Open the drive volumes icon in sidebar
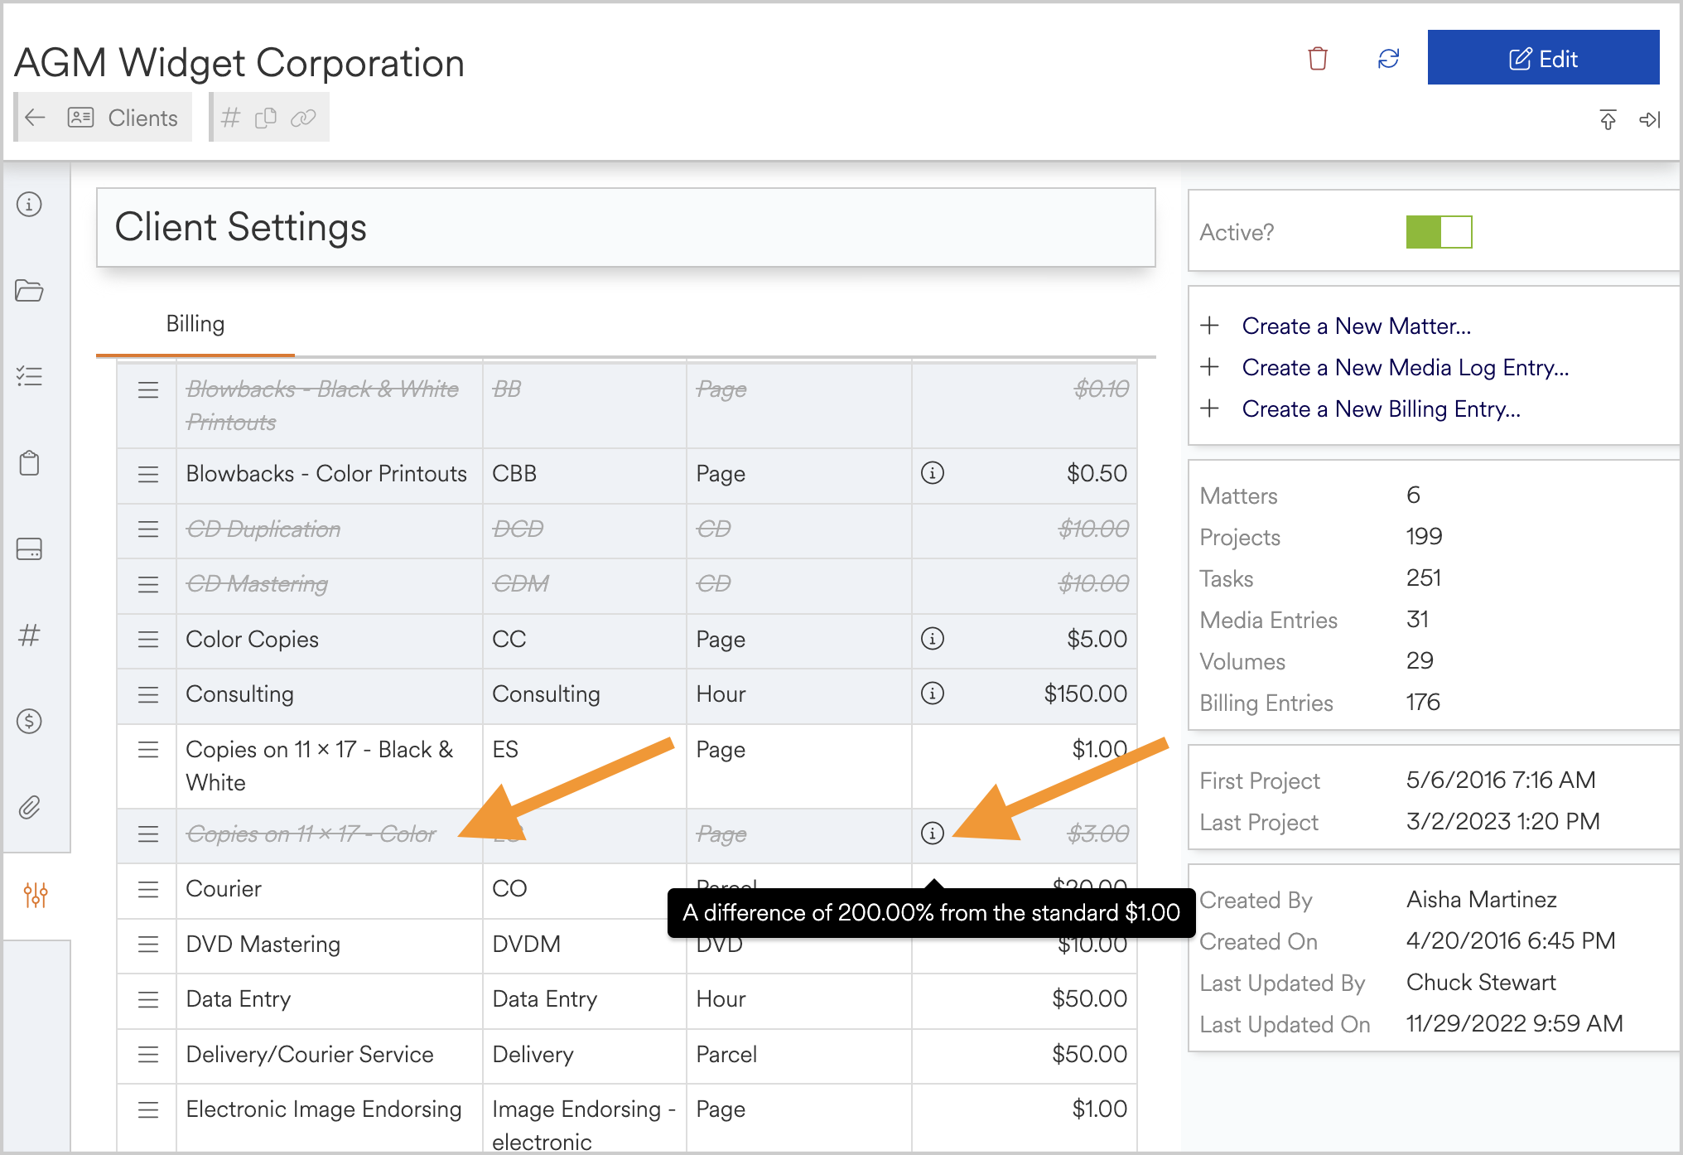 [29, 549]
